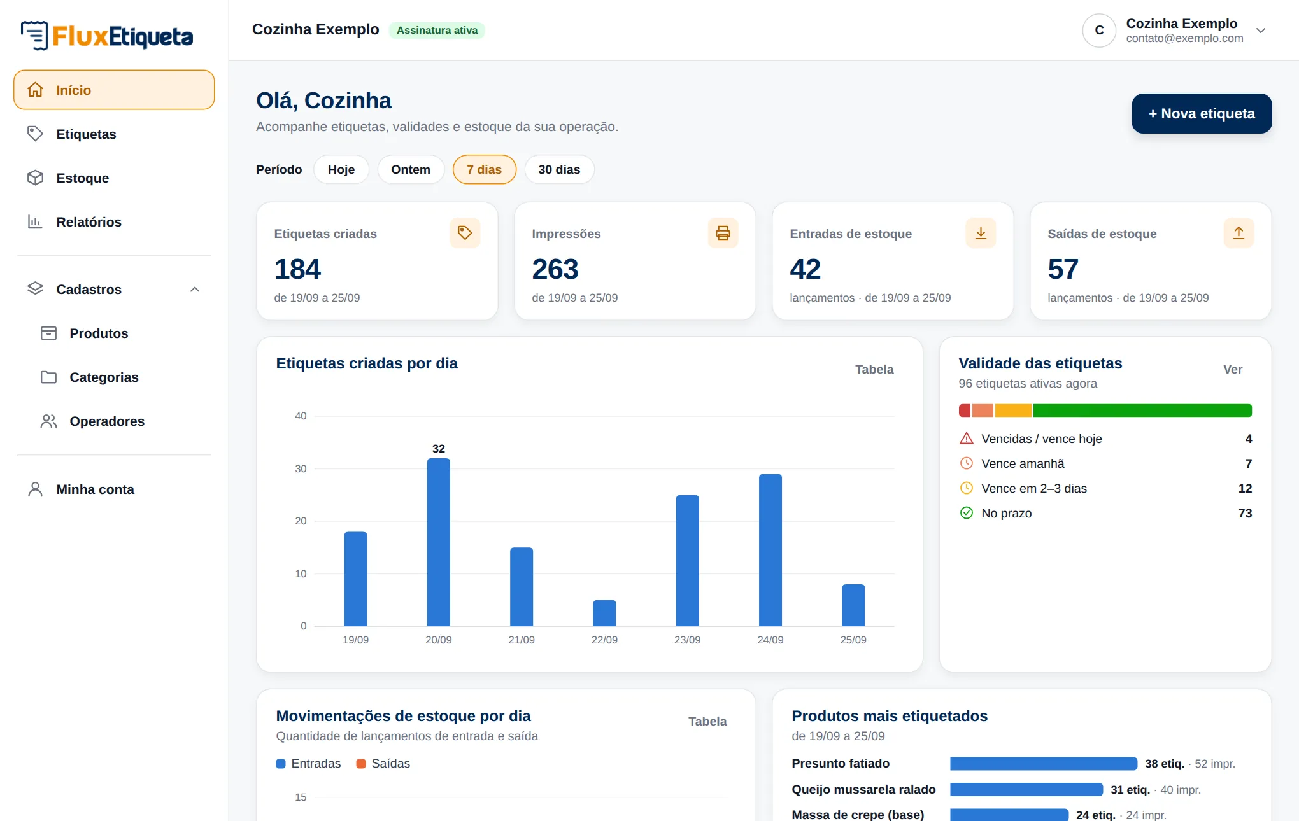
Task: Select the Ontem period filter
Action: (x=411, y=169)
